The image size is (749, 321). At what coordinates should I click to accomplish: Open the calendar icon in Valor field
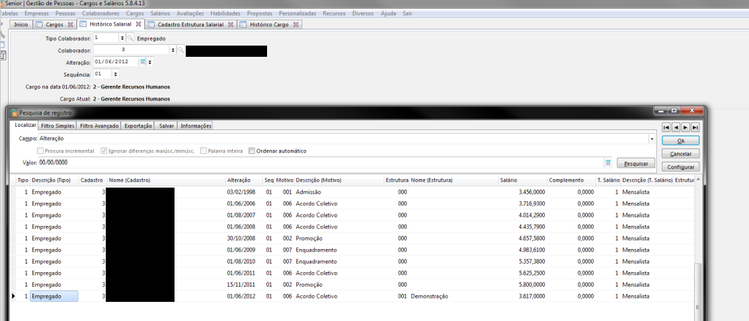pyautogui.click(x=607, y=162)
